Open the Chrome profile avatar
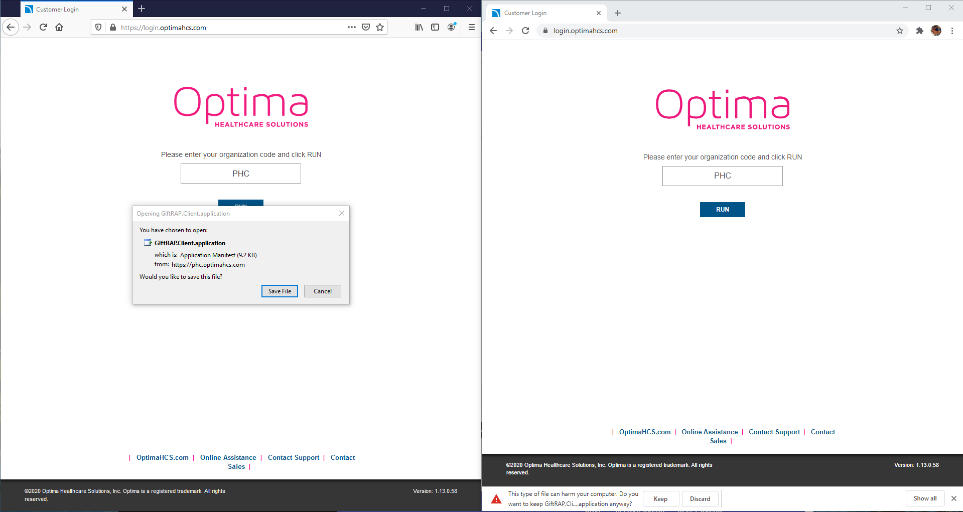The height and width of the screenshot is (512, 963). click(x=936, y=31)
